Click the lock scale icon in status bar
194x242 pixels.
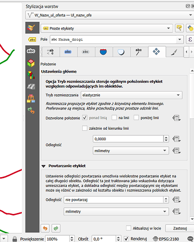coord(15,239)
